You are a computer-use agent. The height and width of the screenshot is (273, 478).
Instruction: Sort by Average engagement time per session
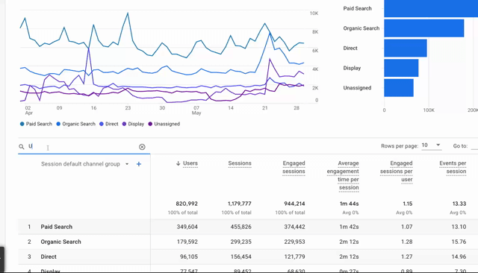tap(343, 175)
